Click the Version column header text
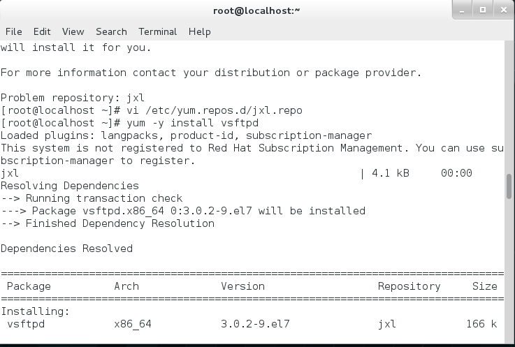 [242, 286]
